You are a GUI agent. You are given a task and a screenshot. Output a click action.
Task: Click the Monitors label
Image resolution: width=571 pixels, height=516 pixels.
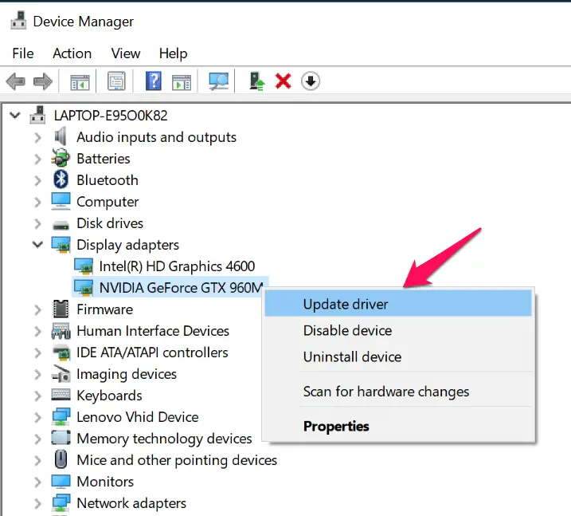point(105,482)
